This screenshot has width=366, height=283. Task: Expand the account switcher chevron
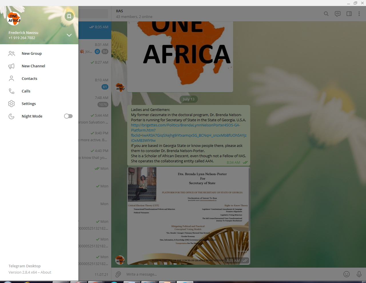[69, 35]
